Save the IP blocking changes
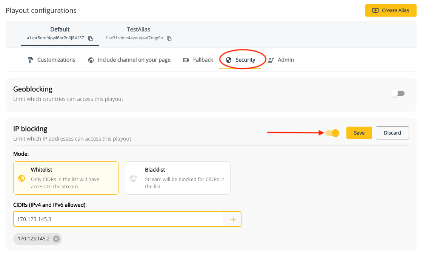Screen dimensions: 423x257 click(359, 133)
